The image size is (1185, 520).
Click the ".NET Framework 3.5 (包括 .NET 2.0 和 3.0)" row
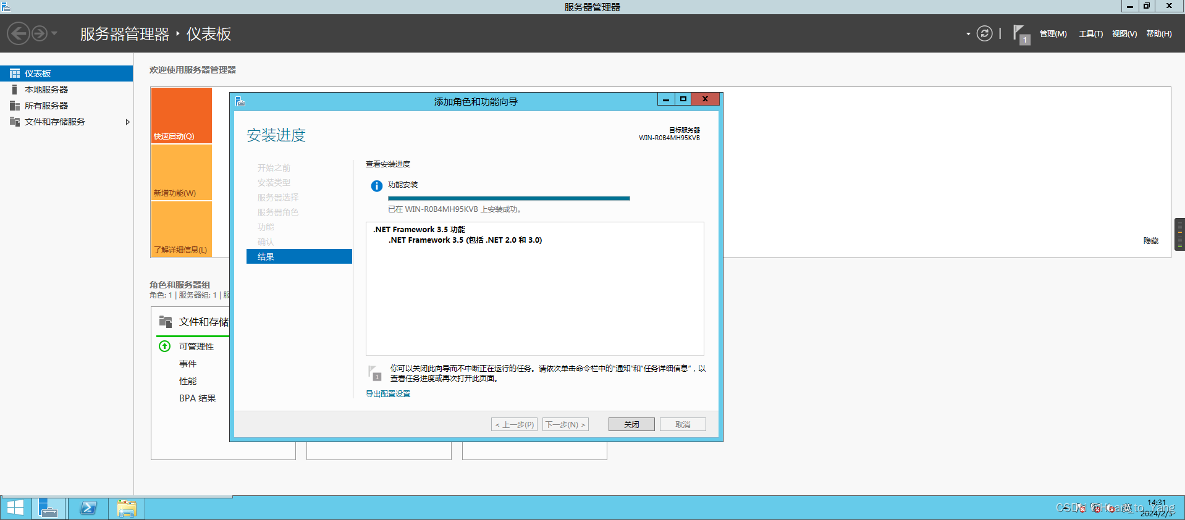point(465,240)
